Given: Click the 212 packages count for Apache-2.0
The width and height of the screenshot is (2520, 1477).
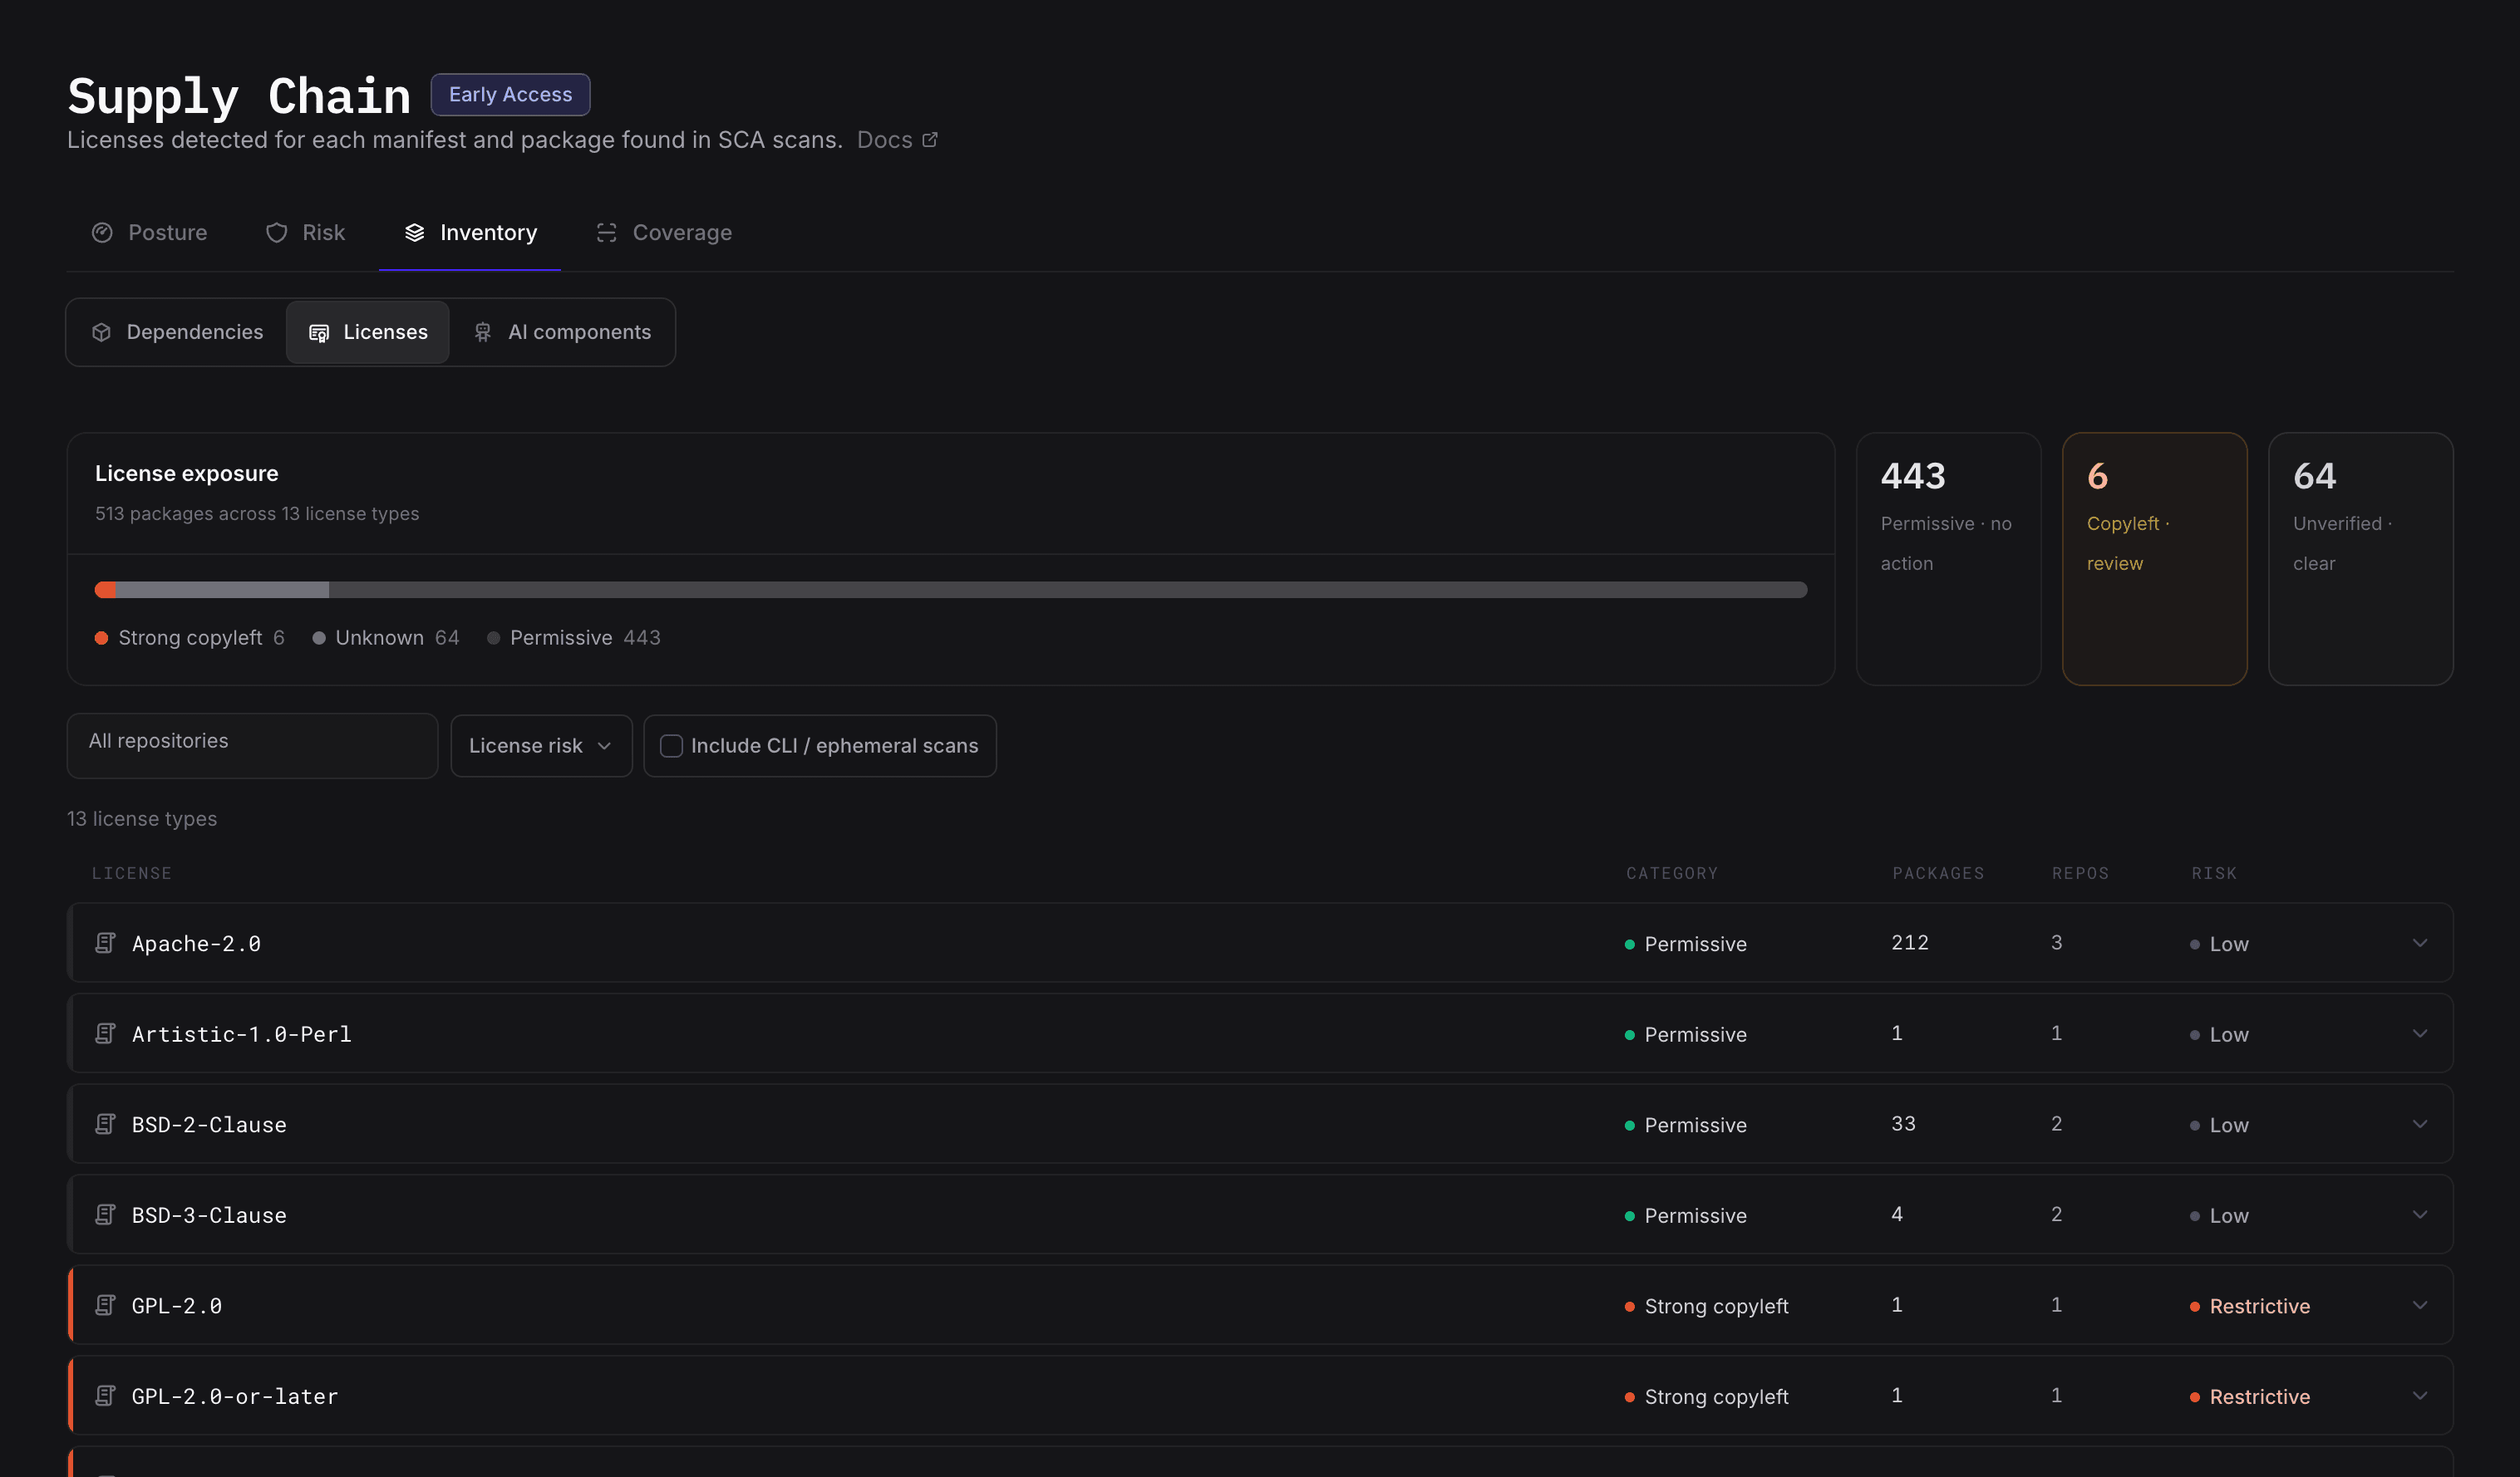Looking at the screenshot, I should click(1910, 942).
